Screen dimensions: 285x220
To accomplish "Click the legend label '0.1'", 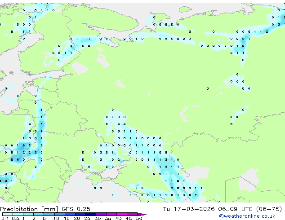I will tap(5, 218).
